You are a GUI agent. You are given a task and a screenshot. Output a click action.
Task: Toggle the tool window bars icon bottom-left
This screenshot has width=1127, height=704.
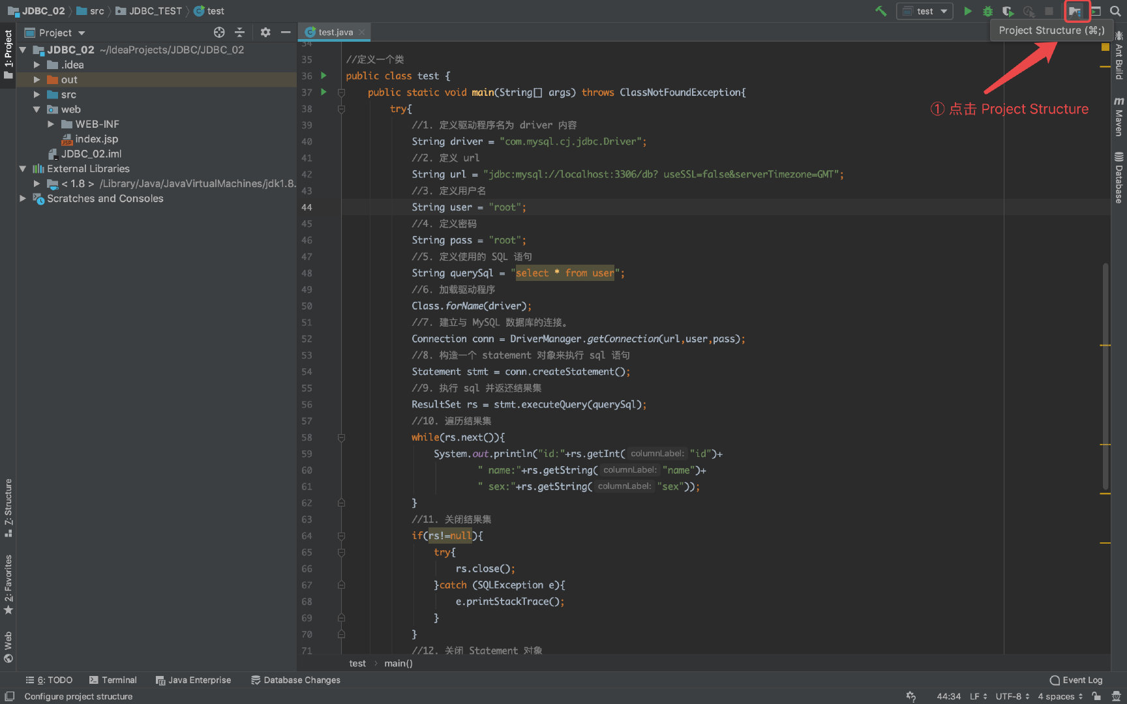9,696
